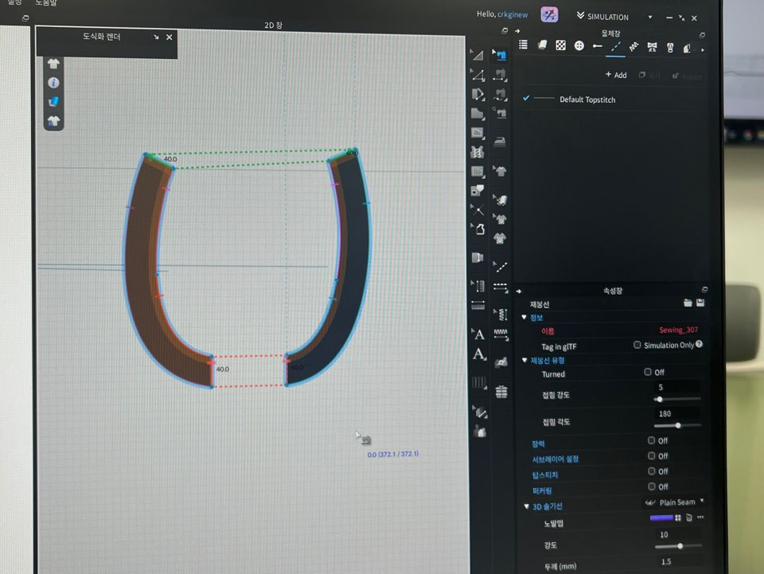Click the info icon in the floating toolbar
The width and height of the screenshot is (764, 574).
(x=53, y=82)
